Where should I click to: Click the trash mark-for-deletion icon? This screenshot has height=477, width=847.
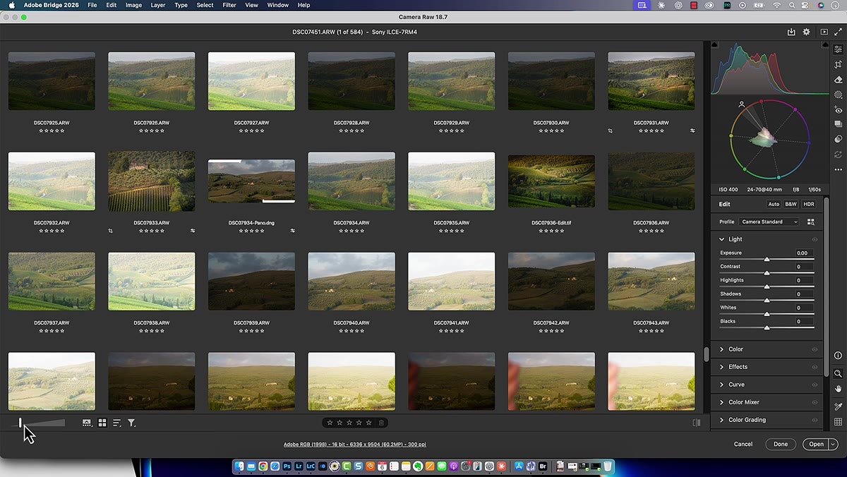381,423
